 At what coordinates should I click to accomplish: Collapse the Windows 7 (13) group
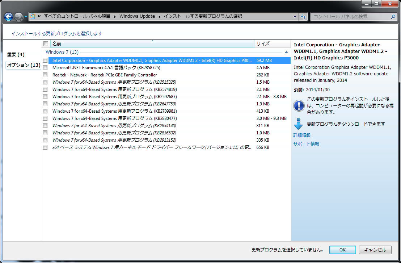click(286, 52)
